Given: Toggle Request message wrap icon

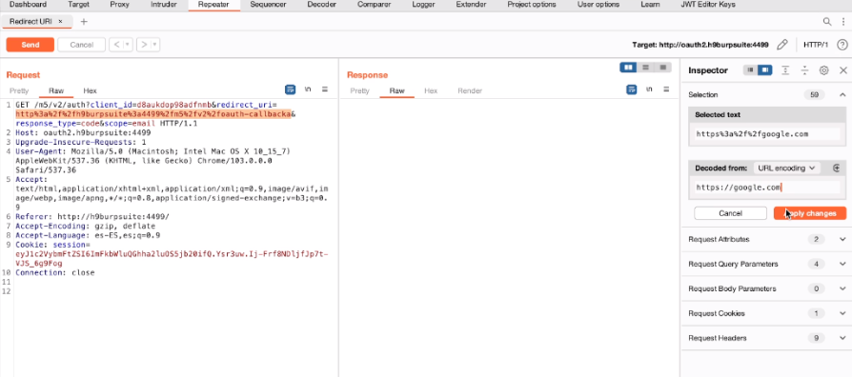Looking at the screenshot, I should pos(291,89).
